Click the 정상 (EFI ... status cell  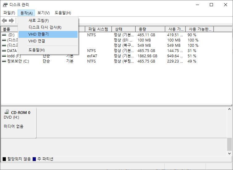click(x=123, y=40)
